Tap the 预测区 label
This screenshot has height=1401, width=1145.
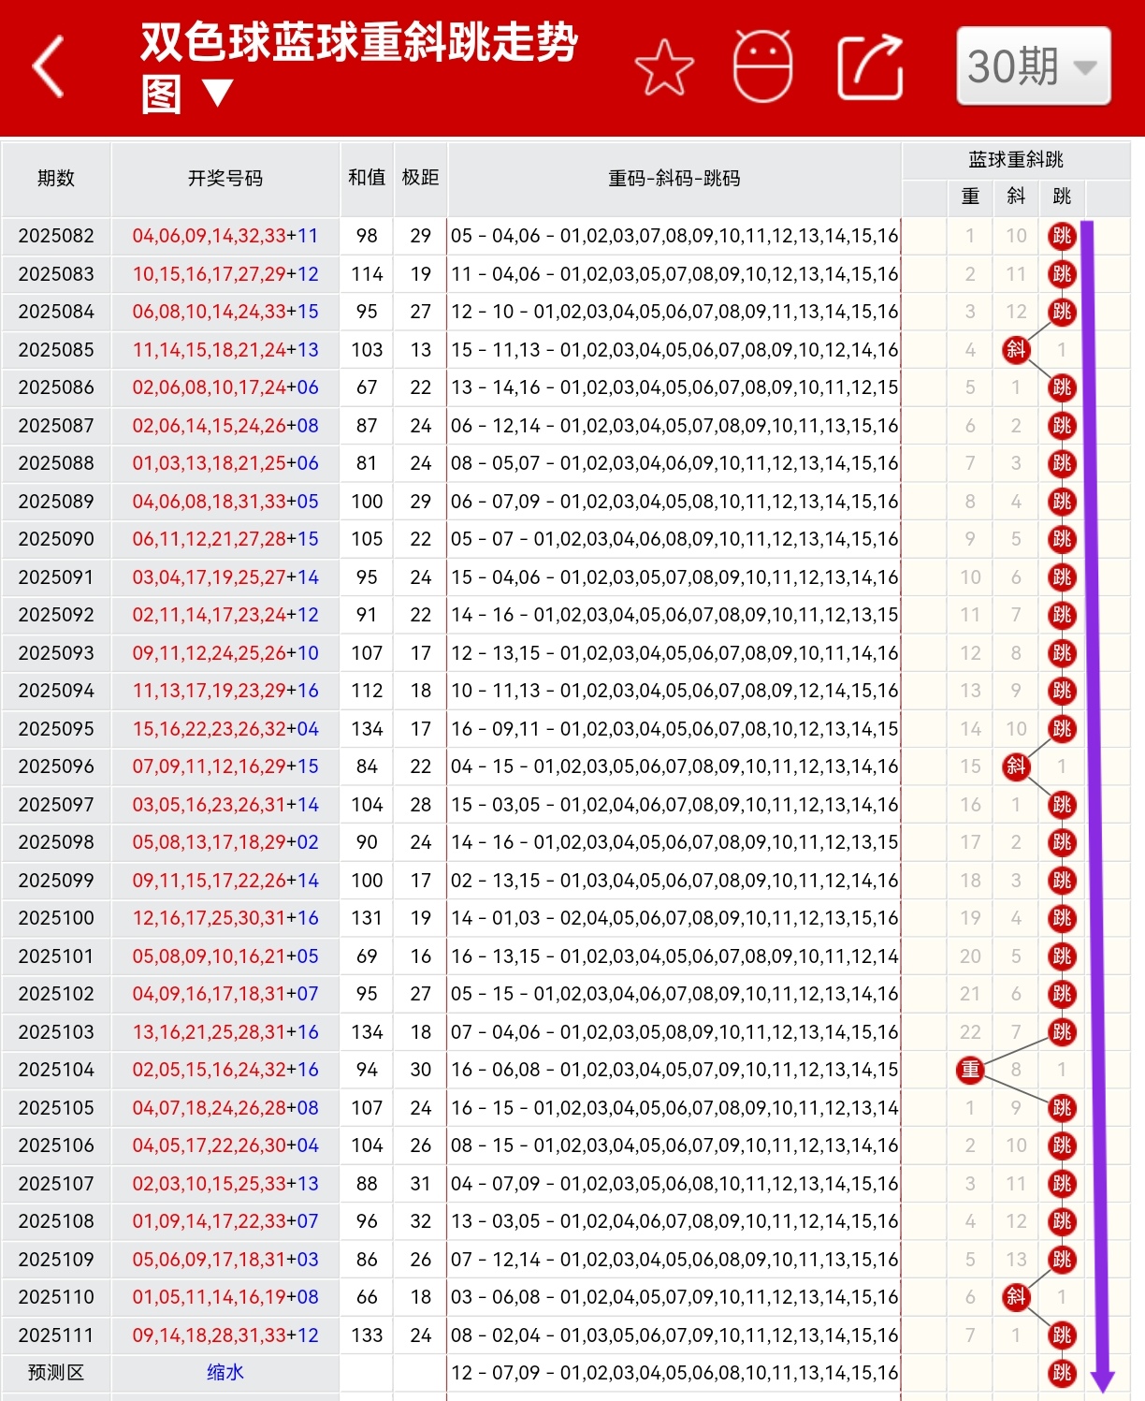[56, 1373]
